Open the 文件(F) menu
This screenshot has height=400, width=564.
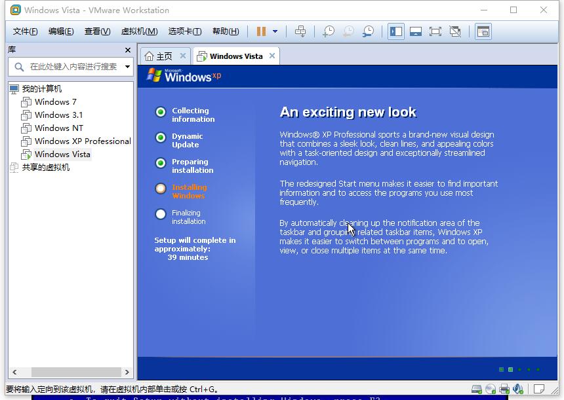[25, 31]
